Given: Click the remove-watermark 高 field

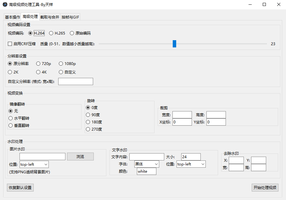Looking at the screenshot, I should point(259,167).
